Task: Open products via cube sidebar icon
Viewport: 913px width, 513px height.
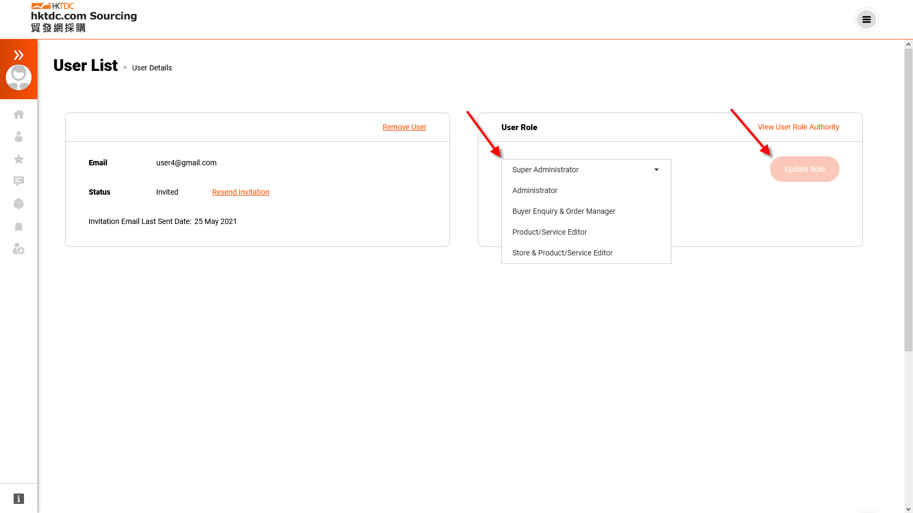Action: pyautogui.click(x=19, y=204)
